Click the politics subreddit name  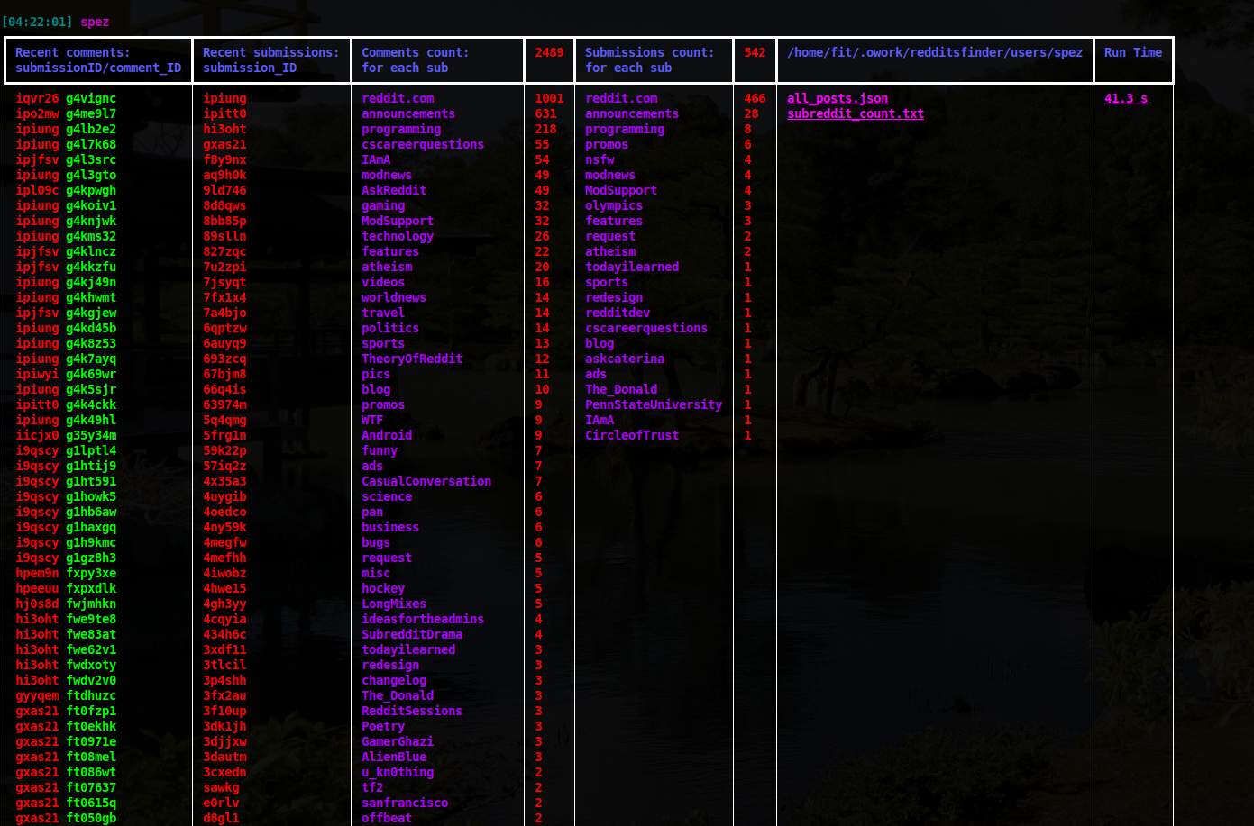(390, 328)
